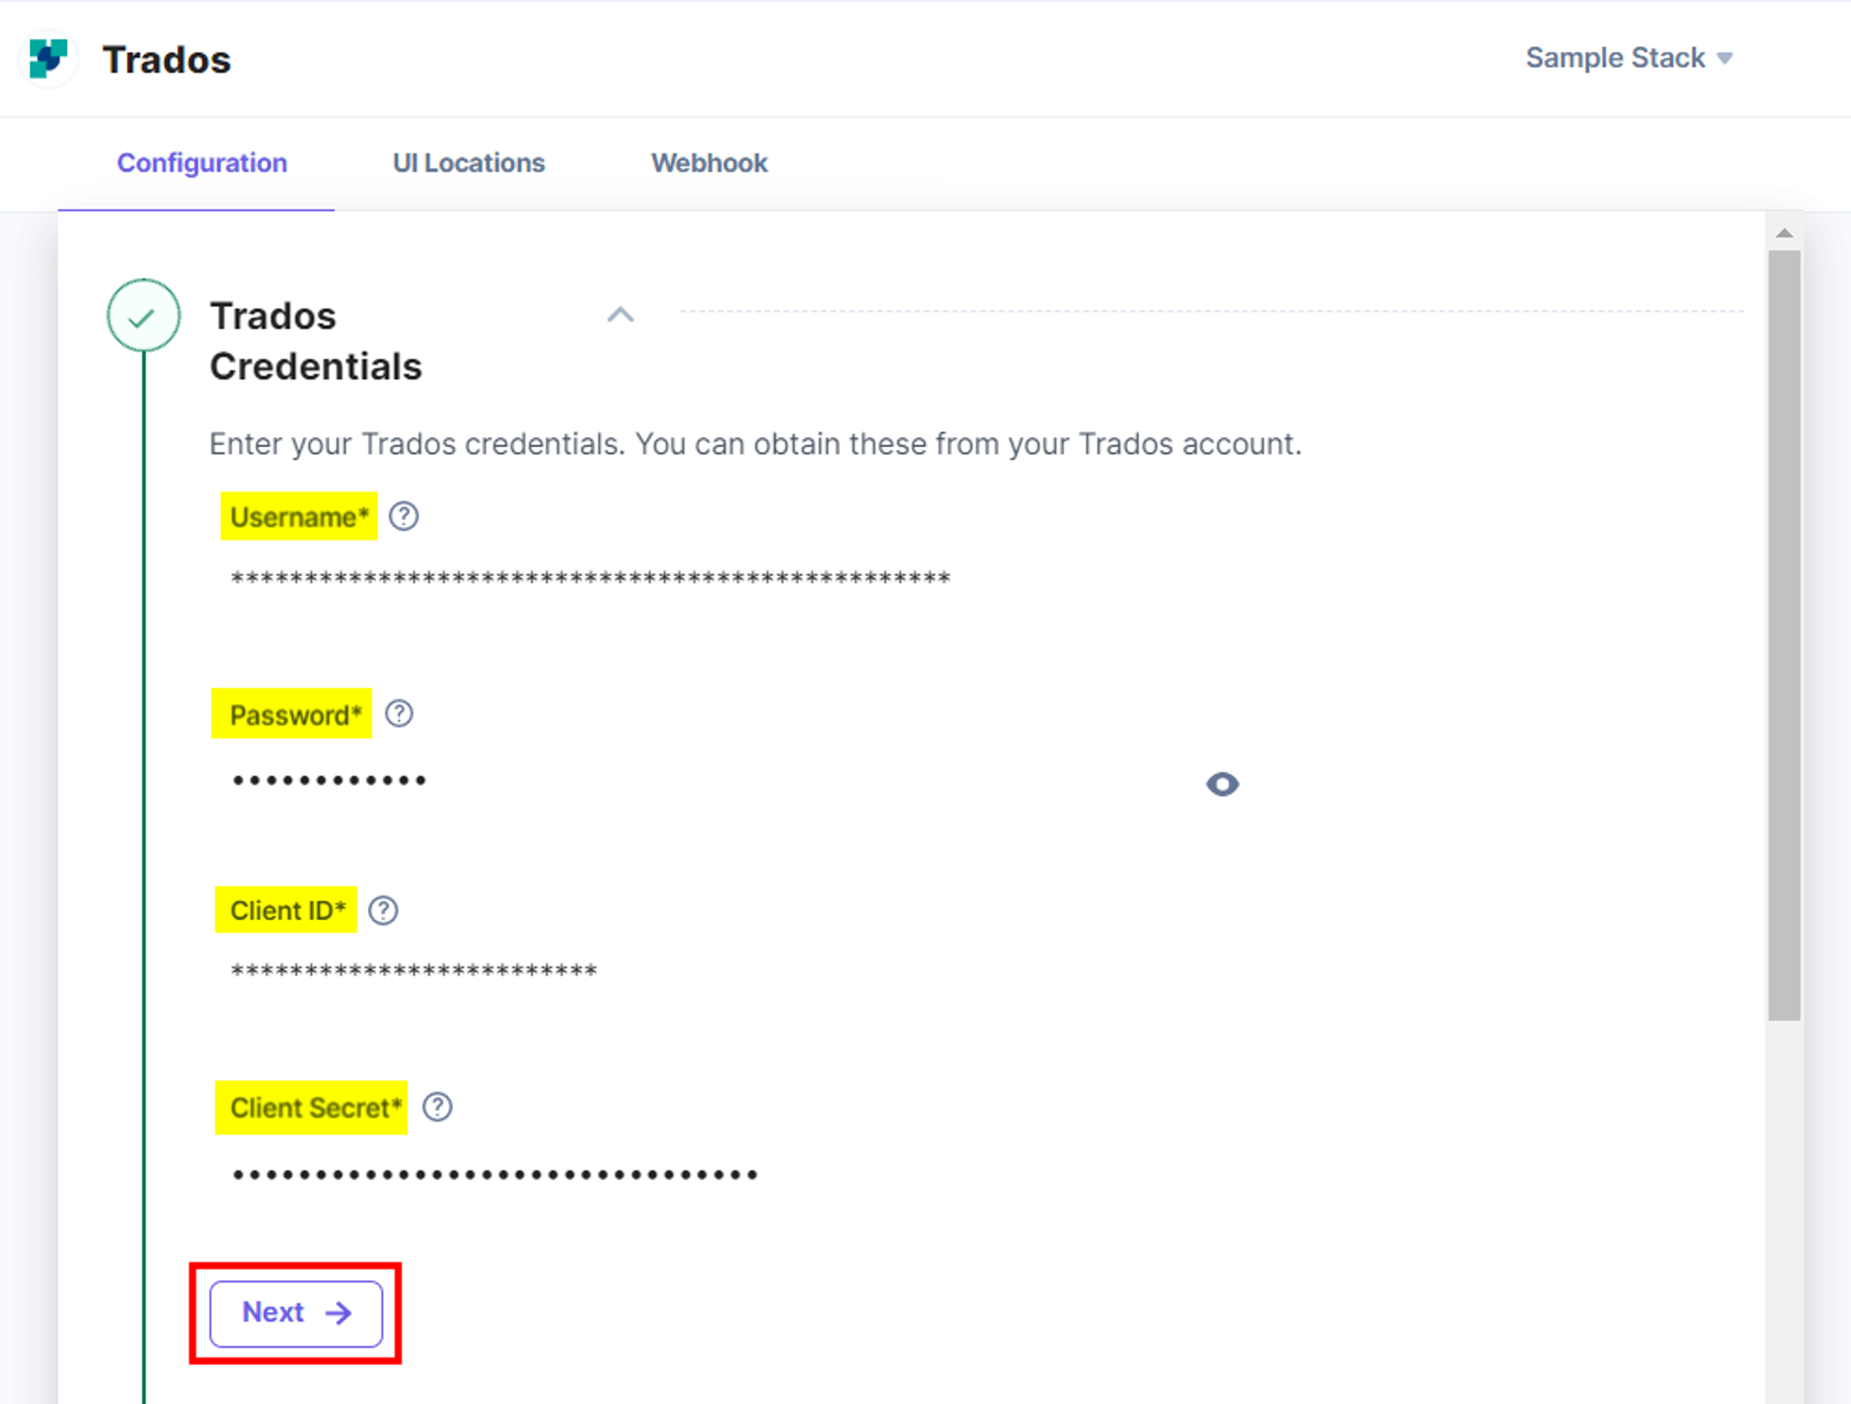The width and height of the screenshot is (1851, 1404).
Task: Click the 'Enter your Trados credentials' description
Action: pyautogui.click(x=755, y=444)
